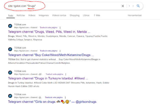Open the Videos cortos tab

coord(59,15)
